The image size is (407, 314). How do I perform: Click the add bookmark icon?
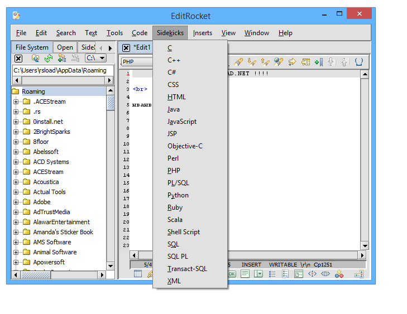pos(319,62)
